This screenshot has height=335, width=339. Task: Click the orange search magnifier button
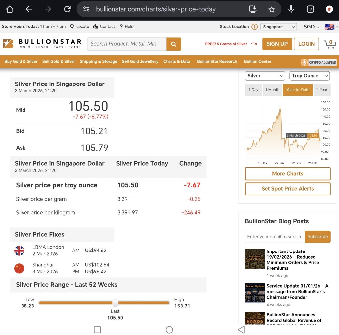click(x=173, y=44)
